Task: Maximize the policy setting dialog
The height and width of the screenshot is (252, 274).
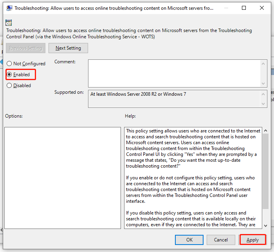Action: tap(244, 8)
